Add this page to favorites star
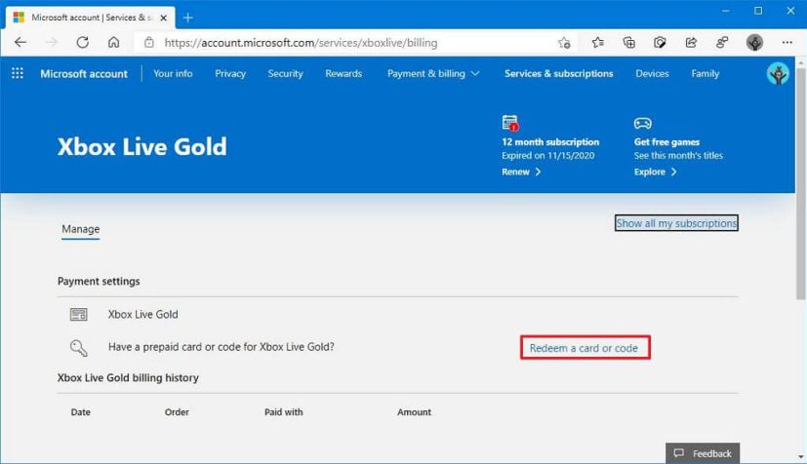The image size is (807, 464). 564,43
